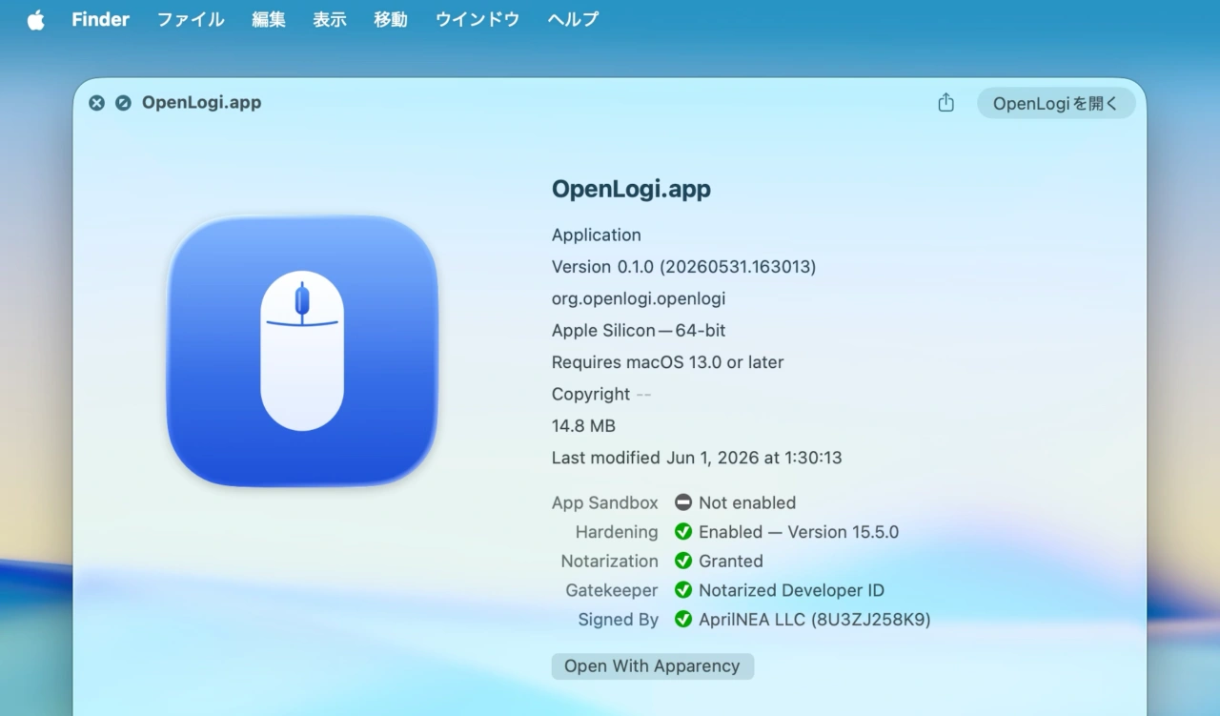Open the 移動 menu
The image size is (1220, 716).
[391, 19]
